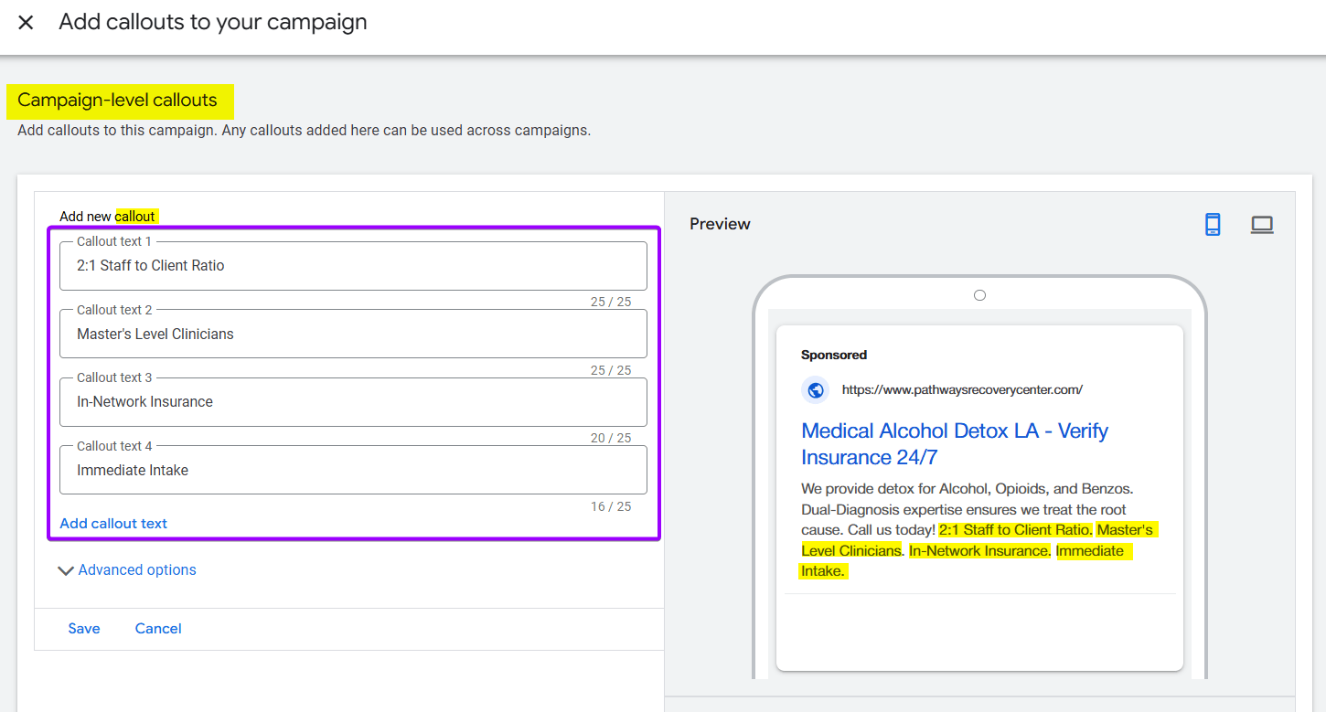
Task: Expand the Advanced options section
Action: [x=136, y=569]
